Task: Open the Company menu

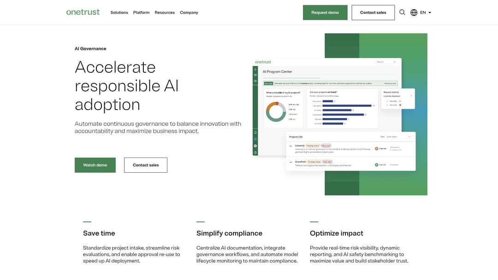Action: (x=189, y=12)
